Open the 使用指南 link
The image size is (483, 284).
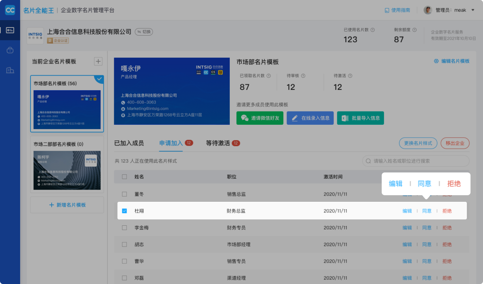[x=400, y=10]
